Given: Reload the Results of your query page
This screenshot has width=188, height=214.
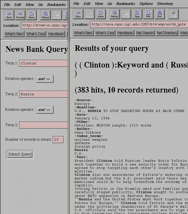Looking at the screenshot, I should [x=115, y=14].
